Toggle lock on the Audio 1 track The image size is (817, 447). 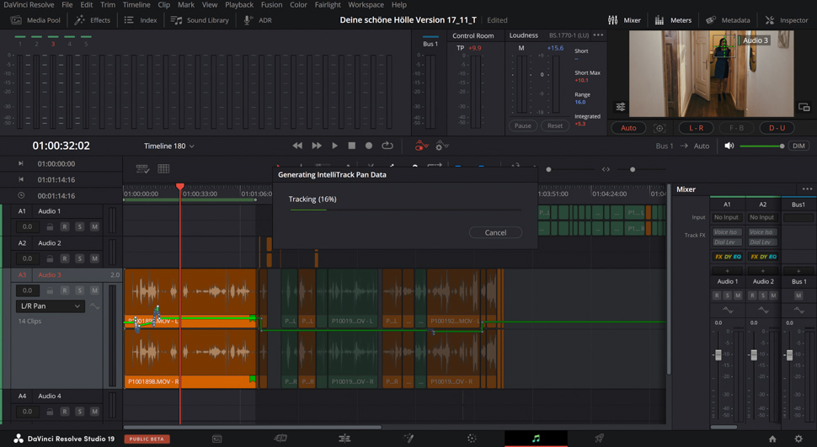pyautogui.click(x=50, y=226)
